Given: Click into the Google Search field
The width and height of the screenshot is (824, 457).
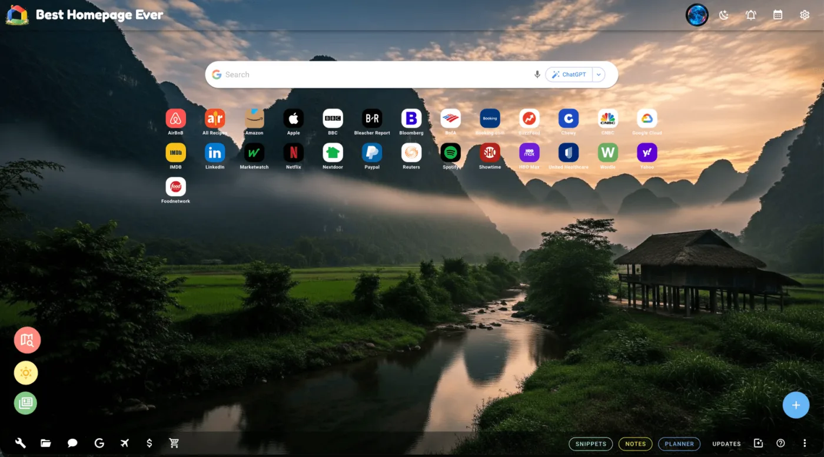Looking at the screenshot, I should coord(377,75).
